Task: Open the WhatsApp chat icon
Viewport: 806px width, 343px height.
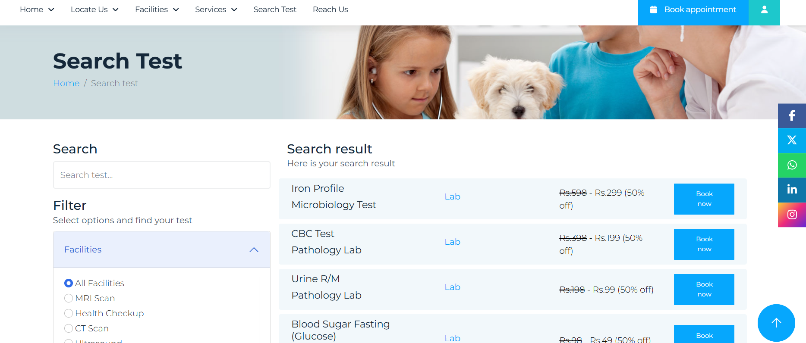Action: coord(792,165)
